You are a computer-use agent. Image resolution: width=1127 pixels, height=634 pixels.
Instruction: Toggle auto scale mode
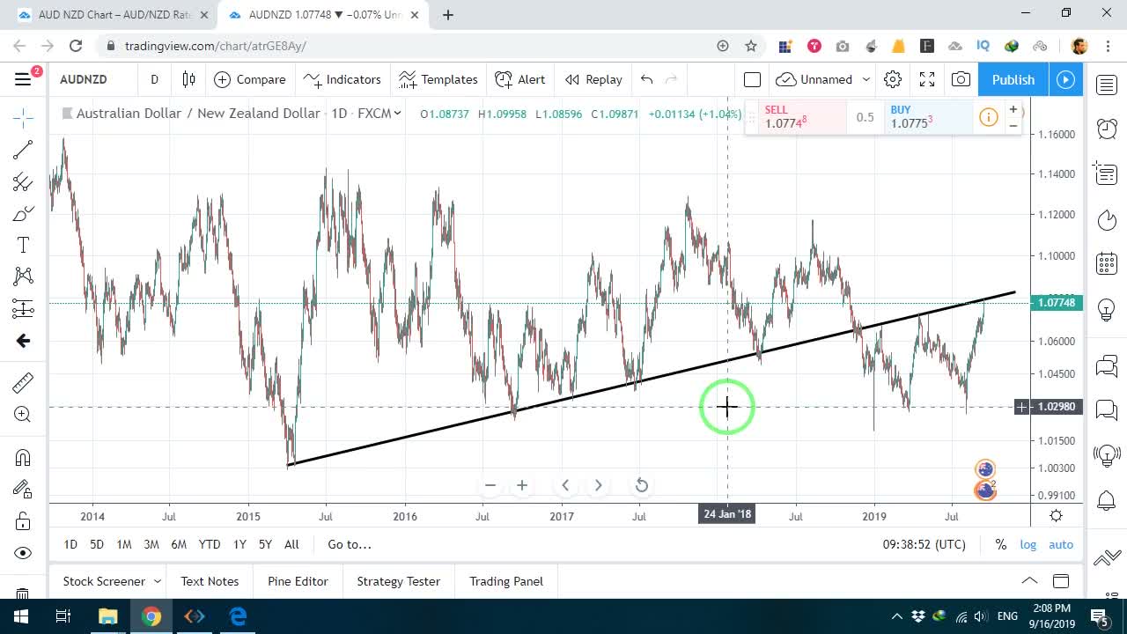coord(1061,544)
